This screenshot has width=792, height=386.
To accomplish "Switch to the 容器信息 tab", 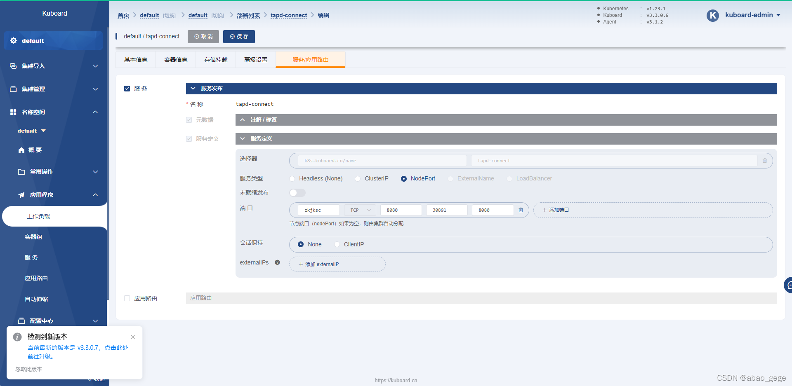I will tap(176, 60).
